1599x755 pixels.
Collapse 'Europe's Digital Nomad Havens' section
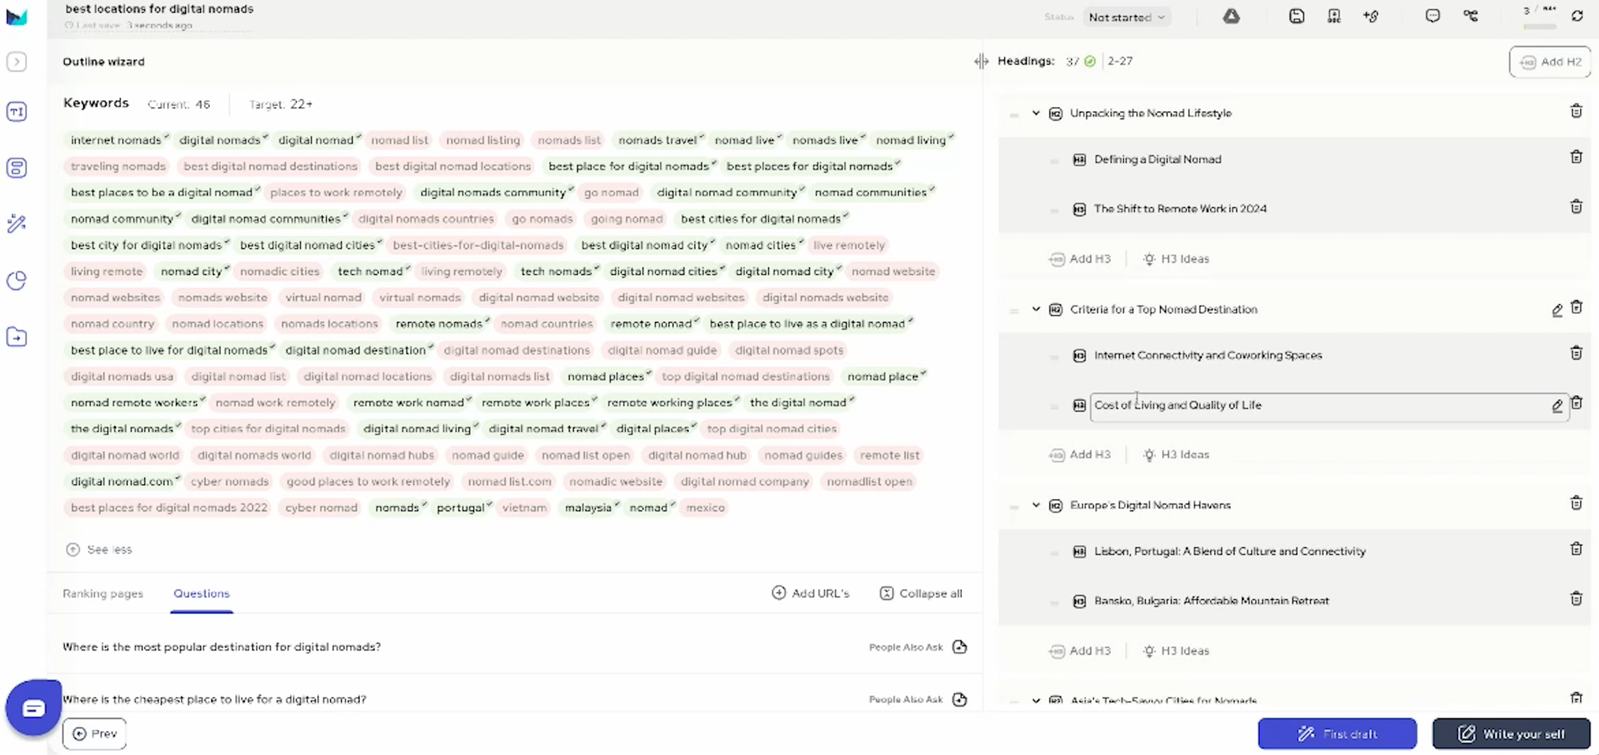pos(1036,505)
